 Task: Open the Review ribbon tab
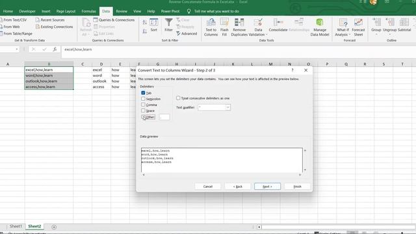(x=122, y=12)
